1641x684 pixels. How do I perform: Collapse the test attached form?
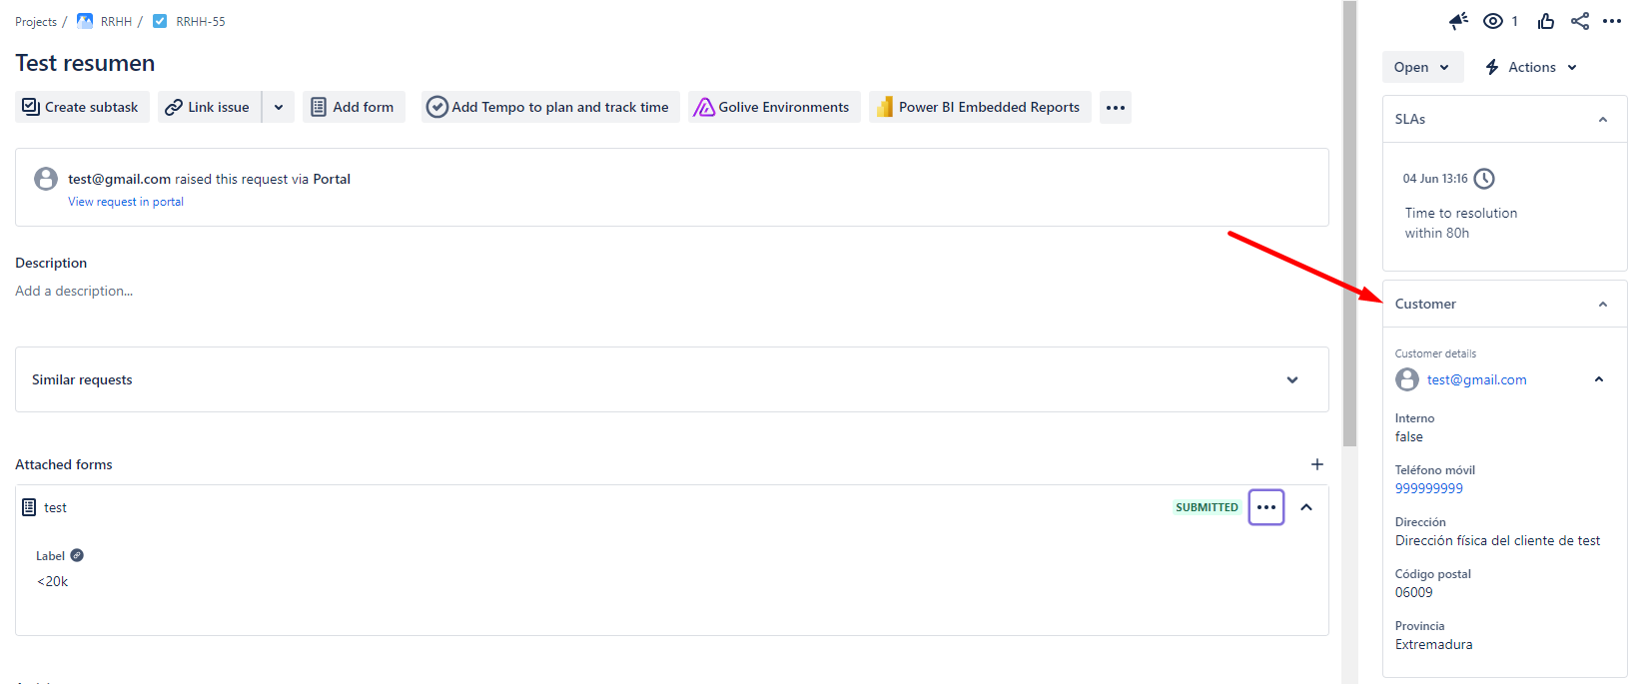pyautogui.click(x=1305, y=507)
